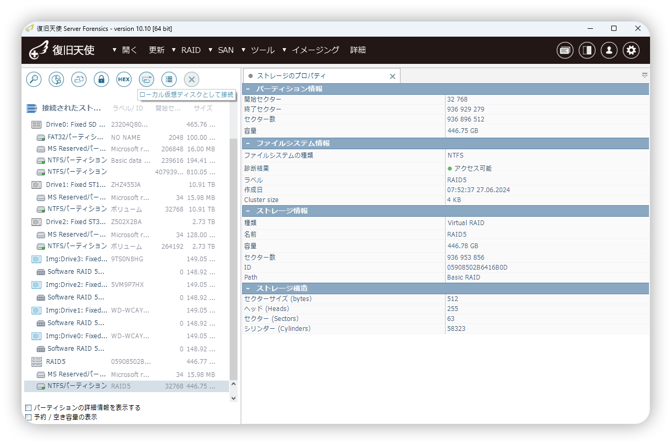
Task: Collapse the ファイルシステム情報 section
Action: click(x=248, y=143)
